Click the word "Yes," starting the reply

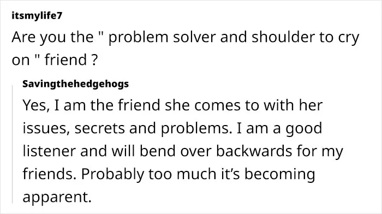click(37, 105)
